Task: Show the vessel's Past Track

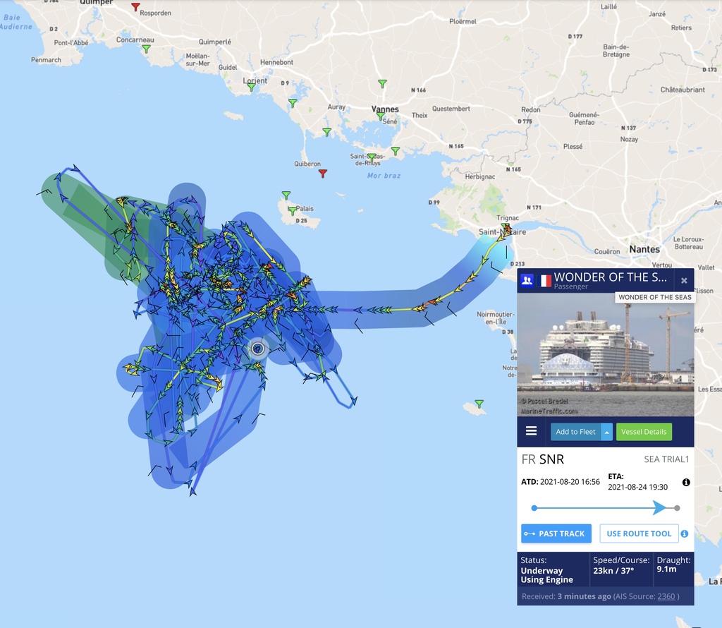Action: (556, 533)
